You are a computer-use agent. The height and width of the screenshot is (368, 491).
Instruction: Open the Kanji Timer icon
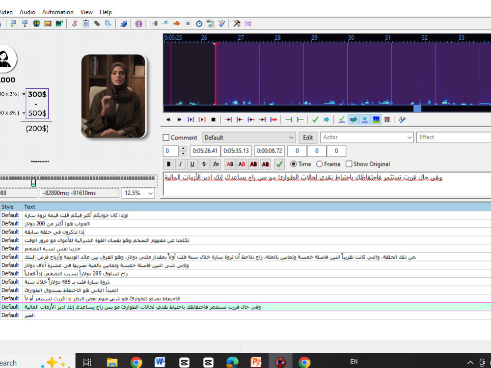(211, 24)
